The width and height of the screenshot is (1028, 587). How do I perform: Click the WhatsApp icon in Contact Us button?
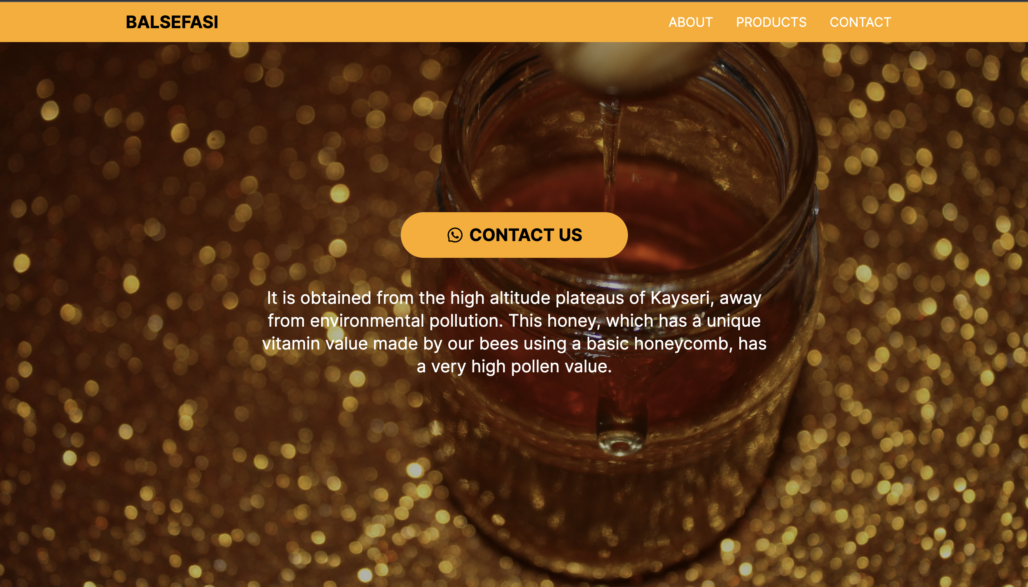pyautogui.click(x=455, y=235)
